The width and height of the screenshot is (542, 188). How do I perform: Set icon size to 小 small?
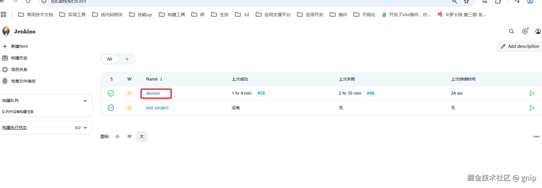point(117,136)
